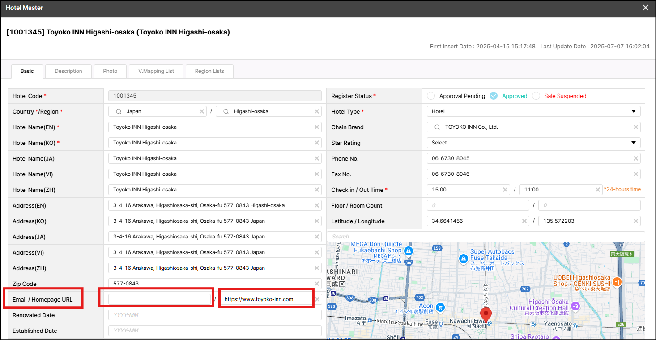Switch to the Description tab
The image size is (656, 340).
coord(68,71)
